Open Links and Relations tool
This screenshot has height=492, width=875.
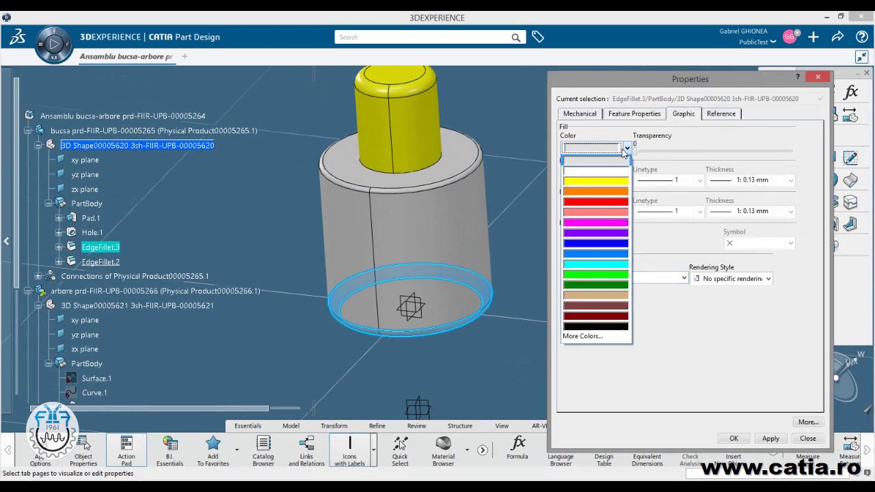(x=306, y=452)
